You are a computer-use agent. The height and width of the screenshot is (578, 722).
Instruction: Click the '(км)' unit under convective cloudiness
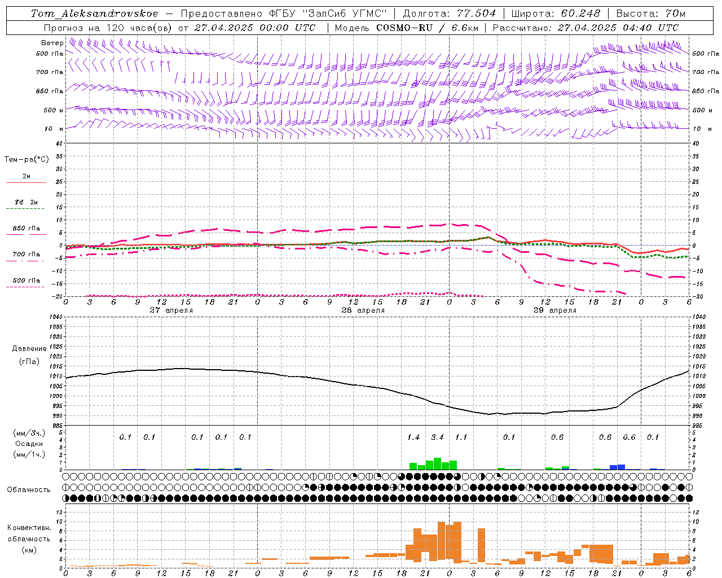coord(29,550)
